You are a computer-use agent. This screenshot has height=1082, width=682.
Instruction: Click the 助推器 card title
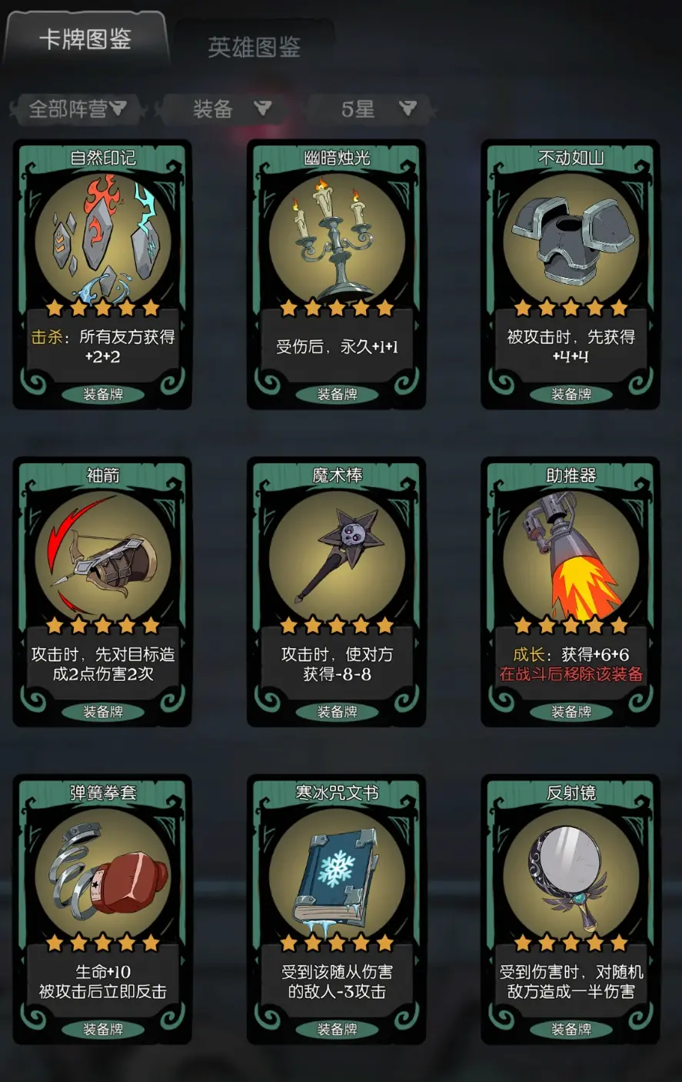pyautogui.click(x=571, y=476)
